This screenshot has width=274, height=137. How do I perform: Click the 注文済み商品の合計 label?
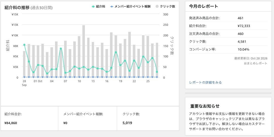coord(204,34)
